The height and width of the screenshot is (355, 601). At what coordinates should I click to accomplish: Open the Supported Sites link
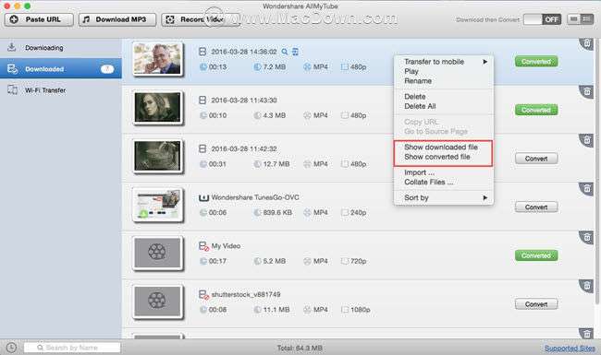click(x=570, y=349)
